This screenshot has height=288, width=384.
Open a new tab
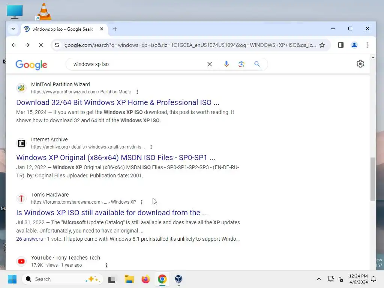click(x=115, y=29)
